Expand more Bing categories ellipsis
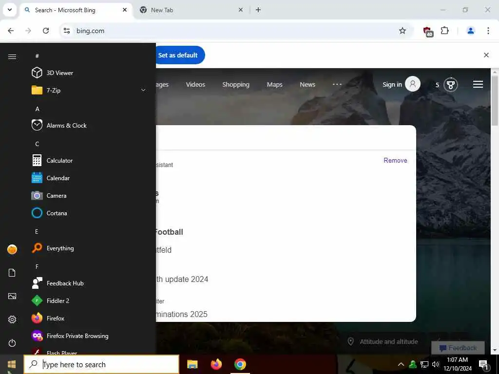Screen dimensions: 499x374 [337, 84]
